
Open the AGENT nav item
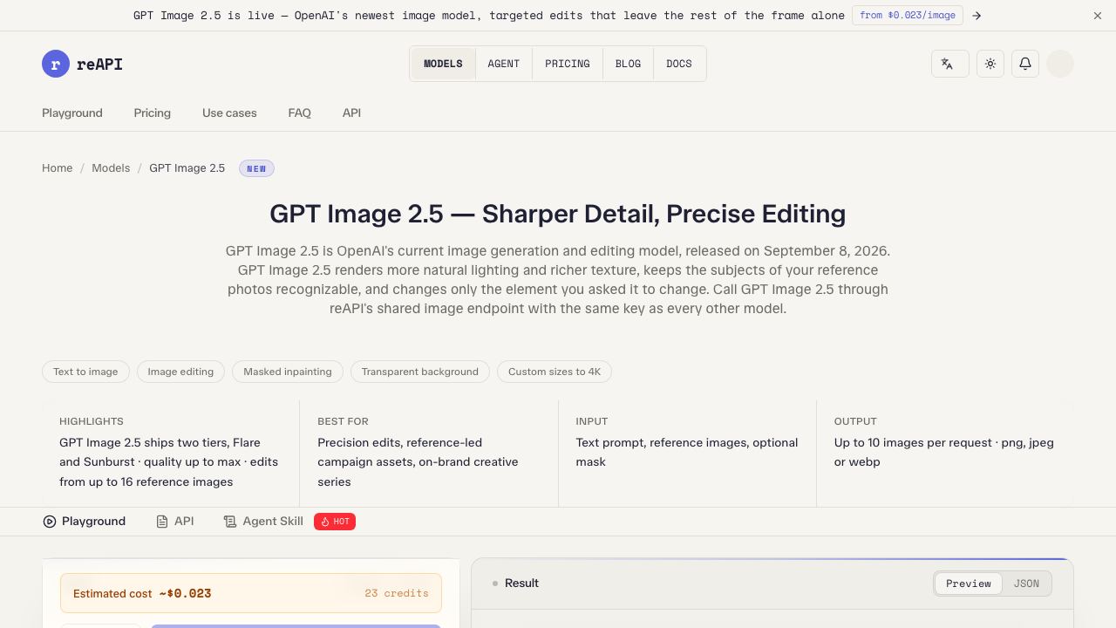(504, 64)
